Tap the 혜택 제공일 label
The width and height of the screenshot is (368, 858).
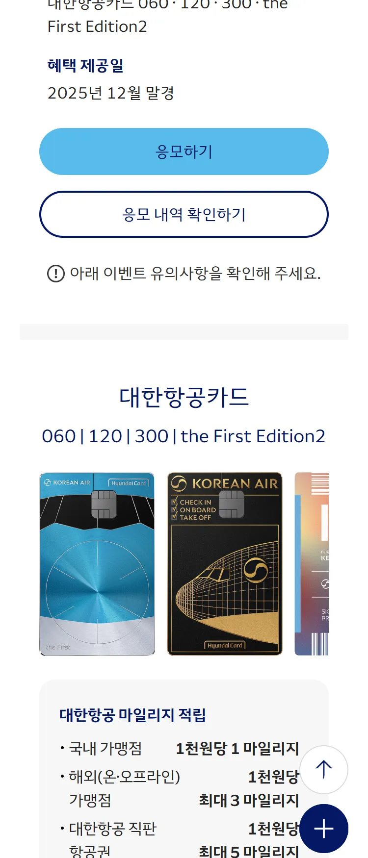tap(85, 65)
